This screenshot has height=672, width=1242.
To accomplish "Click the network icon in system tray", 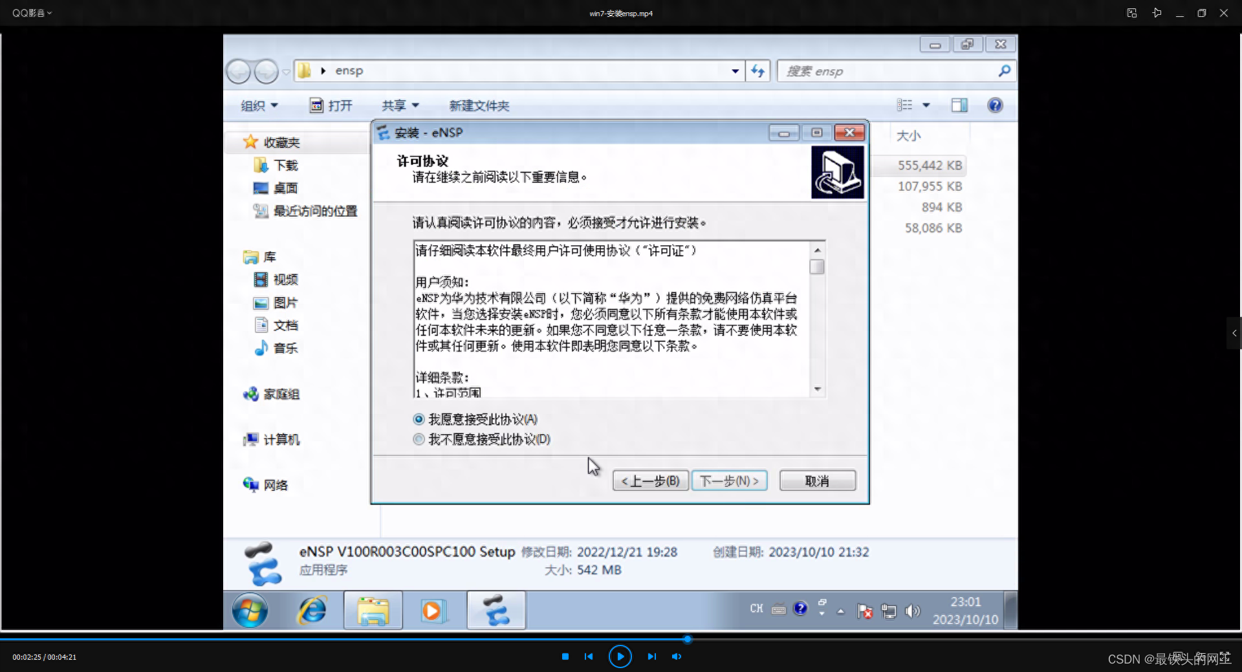I will tap(889, 611).
